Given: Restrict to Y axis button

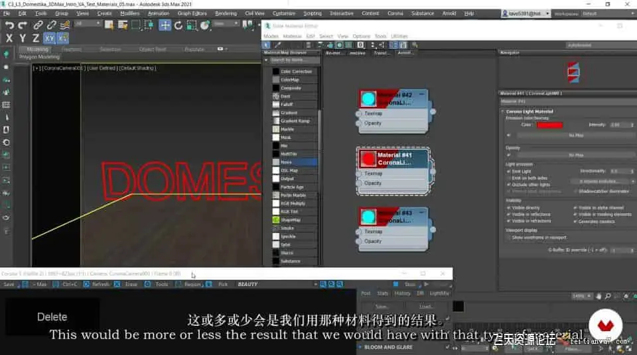Looking at the screenshot, I should pyautogui.click(x=23, y=38).
